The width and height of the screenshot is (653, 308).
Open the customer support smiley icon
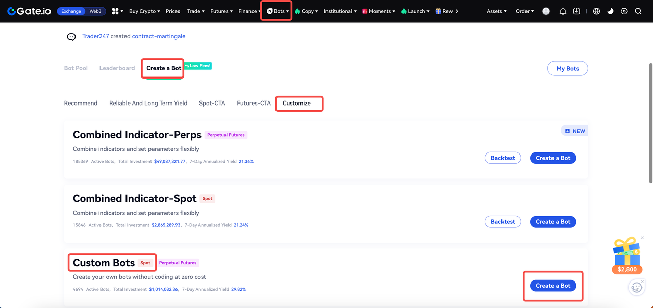click(636, 287)
